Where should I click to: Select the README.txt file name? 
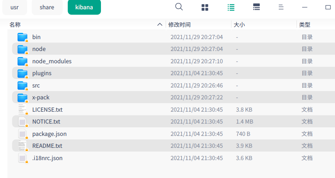coord(47,146)
